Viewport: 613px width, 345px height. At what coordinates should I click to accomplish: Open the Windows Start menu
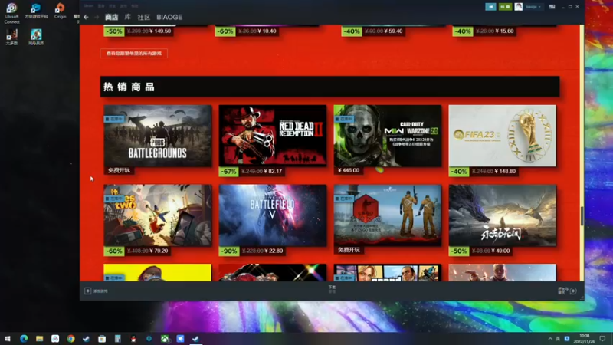[x=8, y=338]
